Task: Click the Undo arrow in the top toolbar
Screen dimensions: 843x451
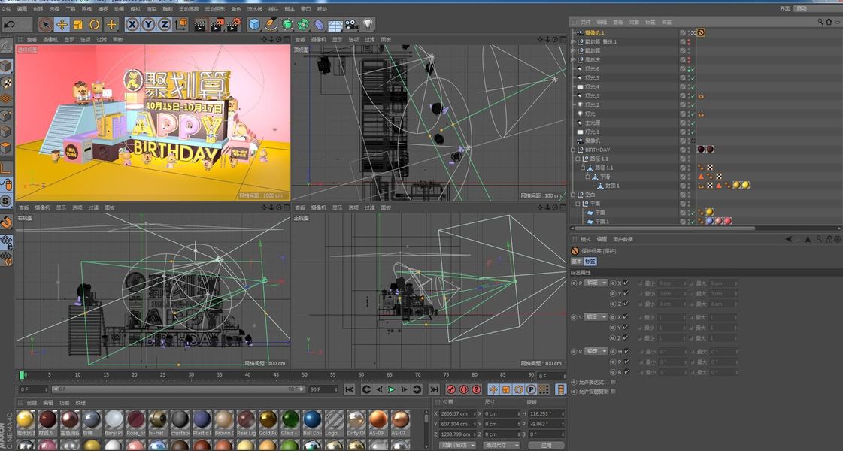Action: [9, 24]
